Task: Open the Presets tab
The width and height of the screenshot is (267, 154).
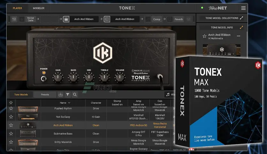Action: point(45,94)
